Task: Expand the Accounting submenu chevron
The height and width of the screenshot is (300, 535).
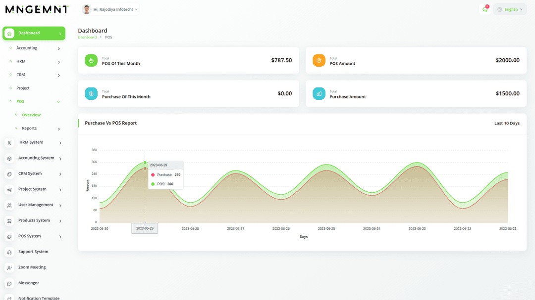Action: (59, 49)
